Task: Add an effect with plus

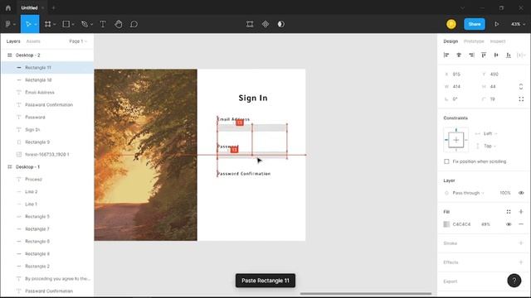Action: click(x=521, y=262)
